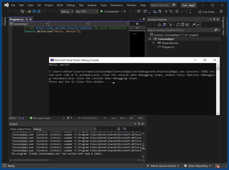Click the Visual Studio logo icon
Image resolution: width=229 pixels, height=170 pixels.
[x=6, y=5]
